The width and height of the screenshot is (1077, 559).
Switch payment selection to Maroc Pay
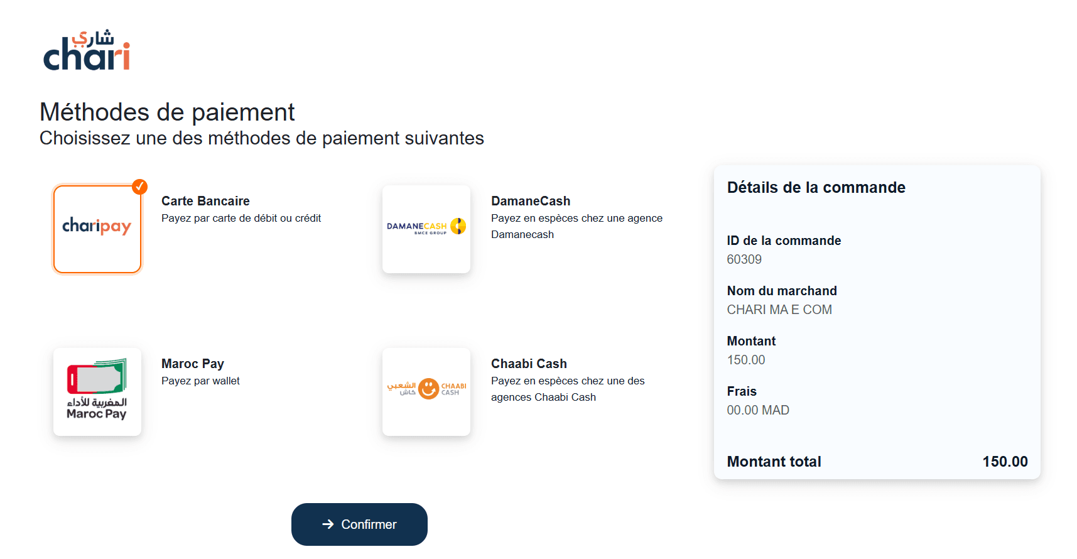click(x=97, y=391)
